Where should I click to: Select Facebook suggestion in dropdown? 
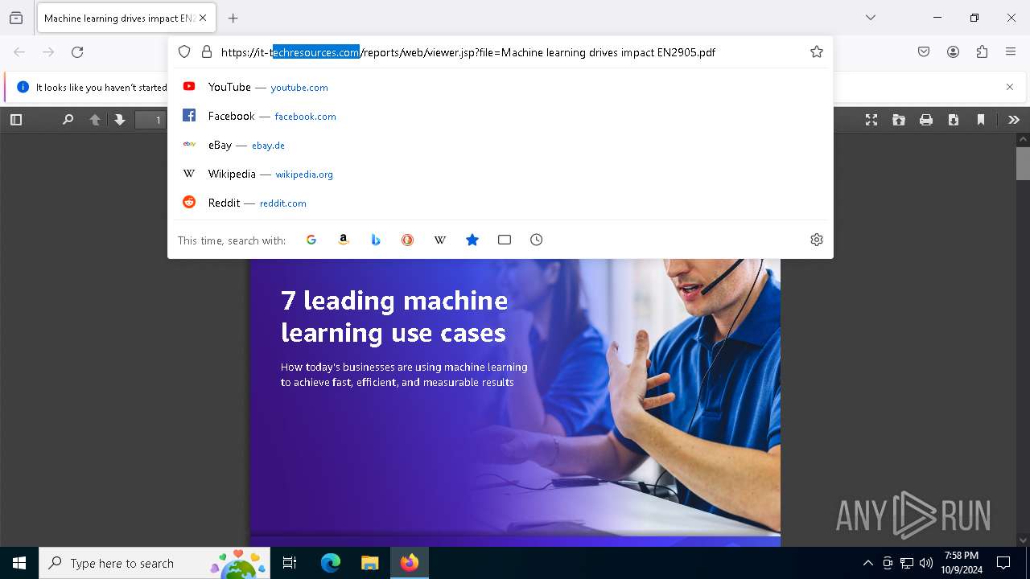pyautogui.click(x=500, y=116)
